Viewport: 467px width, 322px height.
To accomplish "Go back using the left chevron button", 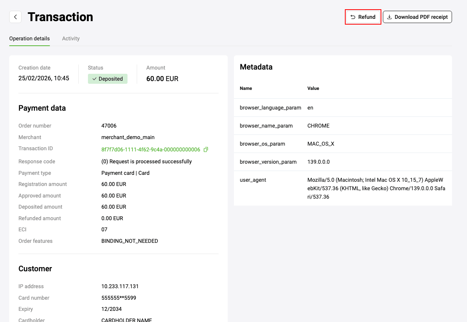I will click(x=15, y=17).
